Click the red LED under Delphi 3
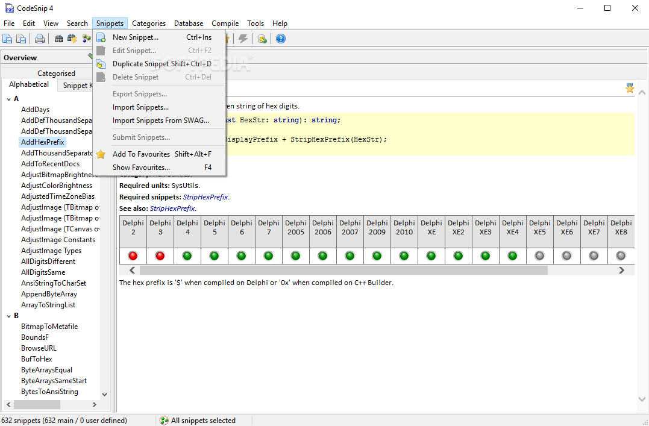The image size is (649, 426). 160,256
